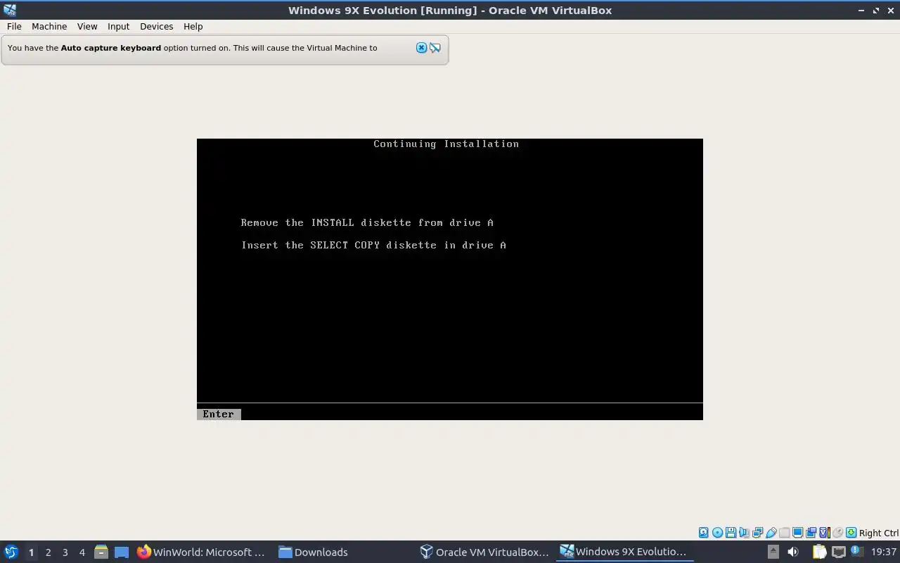The width and height of the screenshot is (900, 563).
Task: Open the View menu
Action: (x=87, y=26)
